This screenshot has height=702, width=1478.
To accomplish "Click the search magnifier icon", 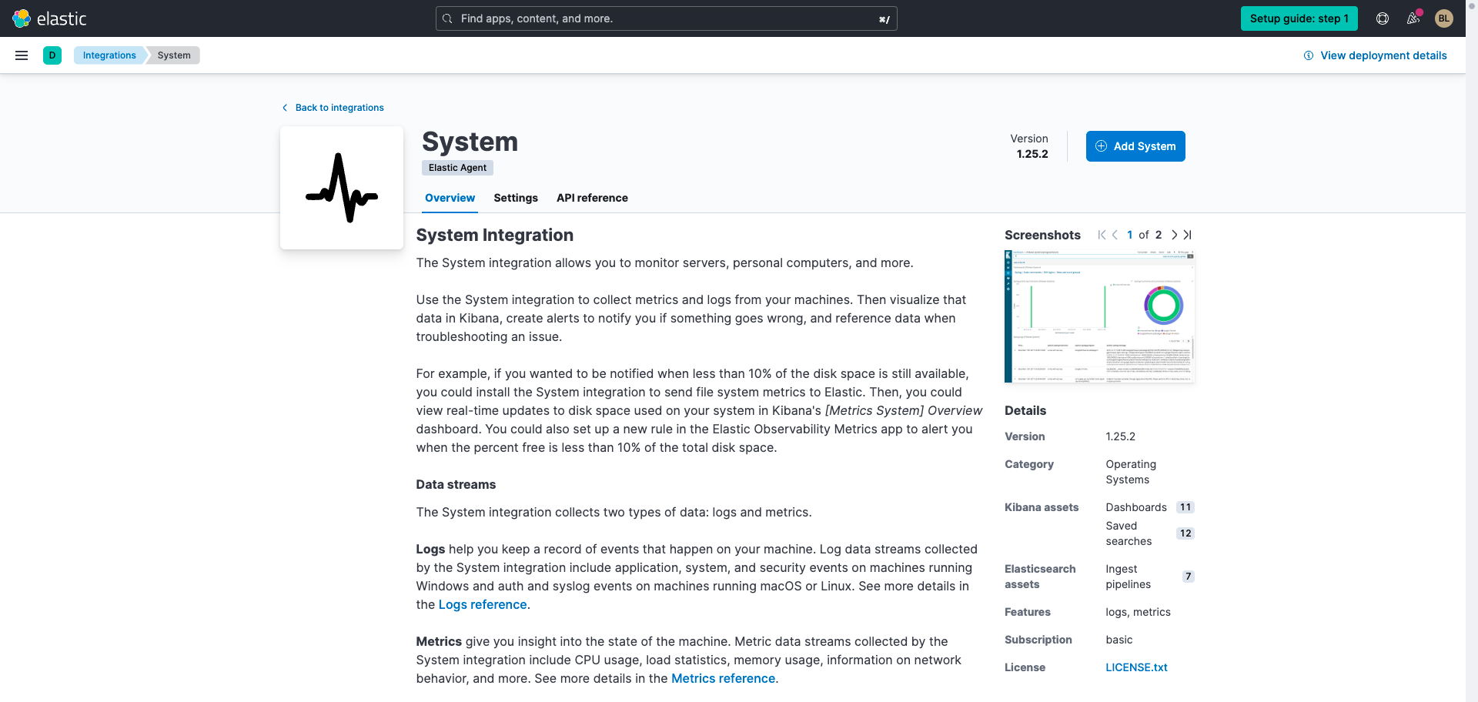I will (447, 18).
